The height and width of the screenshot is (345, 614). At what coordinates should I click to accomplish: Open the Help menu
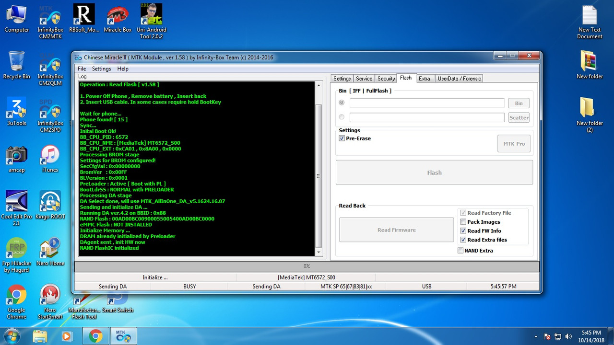coord(123,69)
